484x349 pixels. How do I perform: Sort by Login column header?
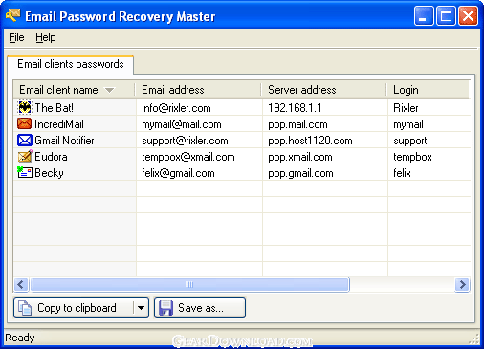click(429, 90)
